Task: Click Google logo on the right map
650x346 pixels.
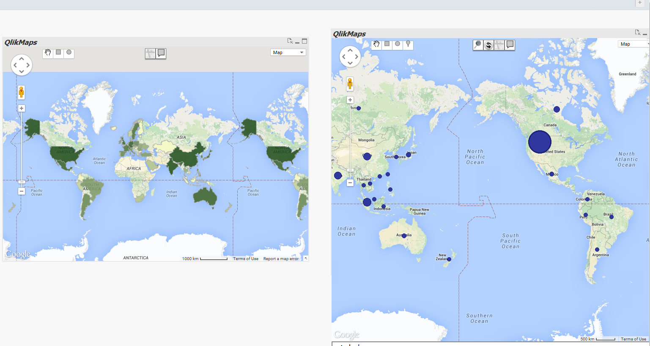Action: [x=347, y=335]
